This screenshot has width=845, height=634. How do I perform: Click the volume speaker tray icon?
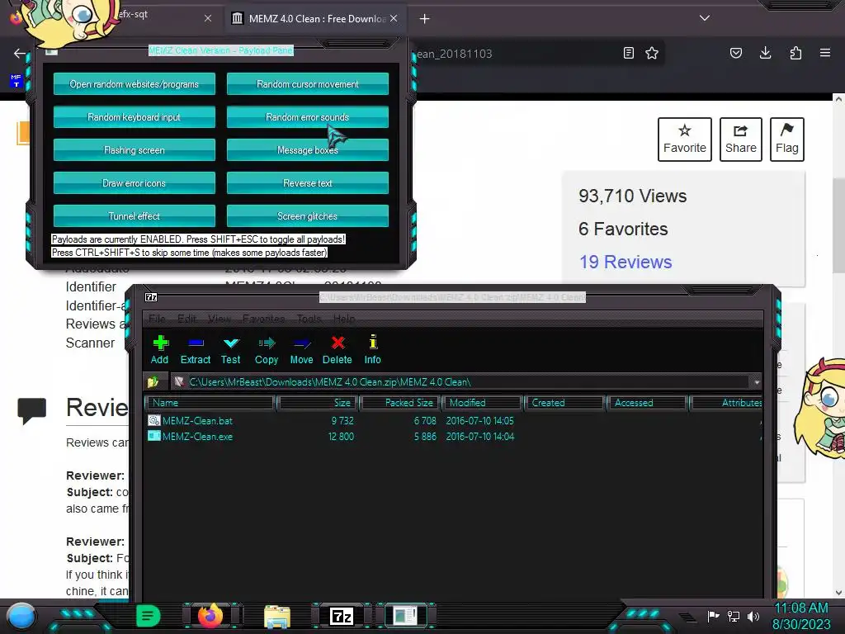[753, 616]
